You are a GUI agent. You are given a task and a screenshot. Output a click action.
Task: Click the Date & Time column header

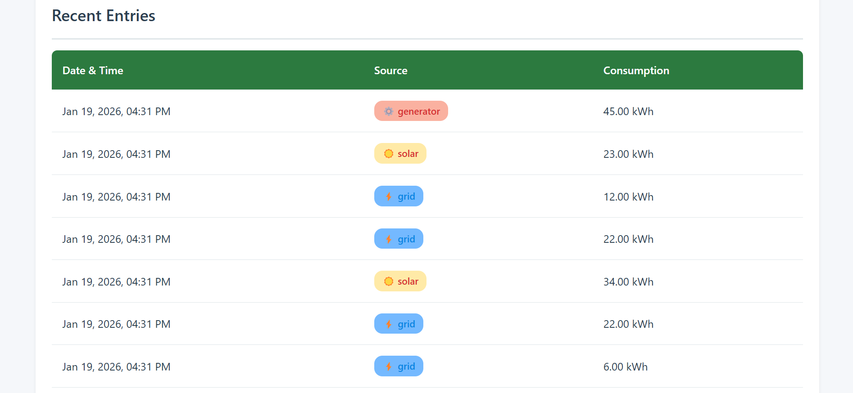93,71
